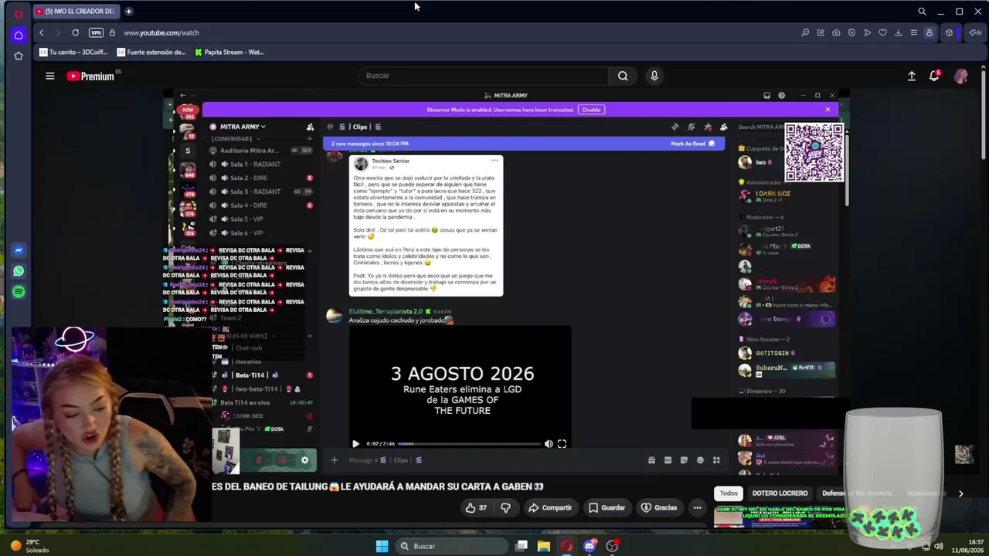This screenshot has width=989, height=556.
Task: Open File Explorer from the taskbar
Action: [x=544, y=546]
